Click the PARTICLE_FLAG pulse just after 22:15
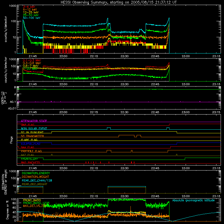 click(x=109, y=151)
